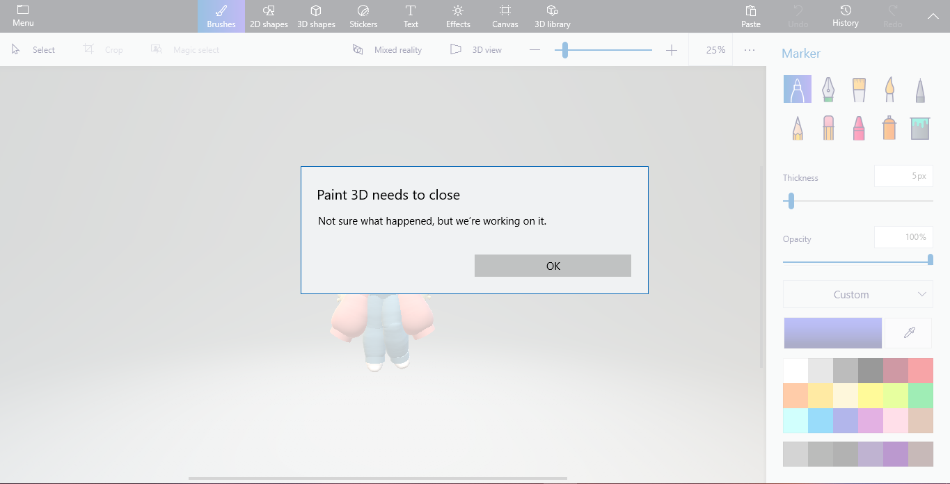This screenshot has width=950, height=484.
Task: Select the Oil brush
Action: point(859,90)
